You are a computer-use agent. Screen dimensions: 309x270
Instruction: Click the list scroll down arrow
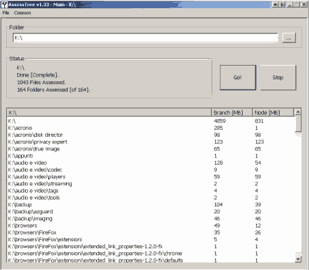pos(298,259)
